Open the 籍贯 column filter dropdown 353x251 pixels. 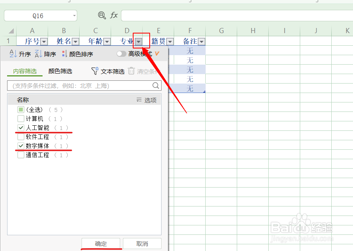point(170,41)
